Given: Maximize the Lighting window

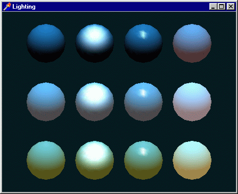Looking at the screenshot, I should [x=221, y=7].
